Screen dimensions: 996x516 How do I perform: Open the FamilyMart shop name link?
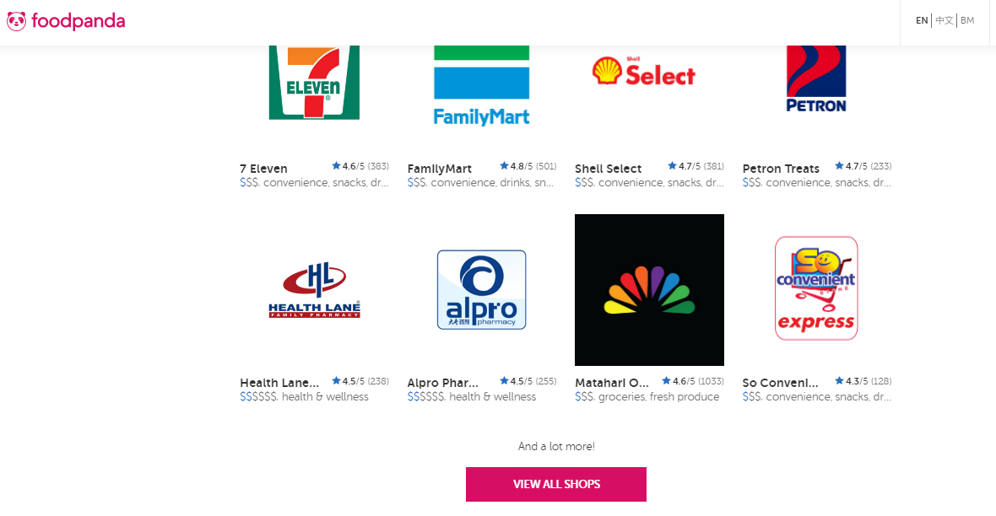point(440,169)
